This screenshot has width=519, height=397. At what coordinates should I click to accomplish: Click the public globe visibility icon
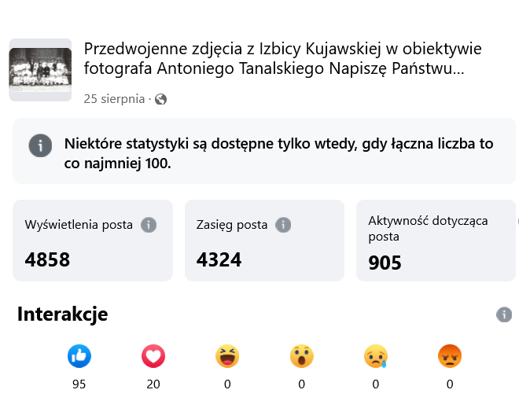[161, 99]
